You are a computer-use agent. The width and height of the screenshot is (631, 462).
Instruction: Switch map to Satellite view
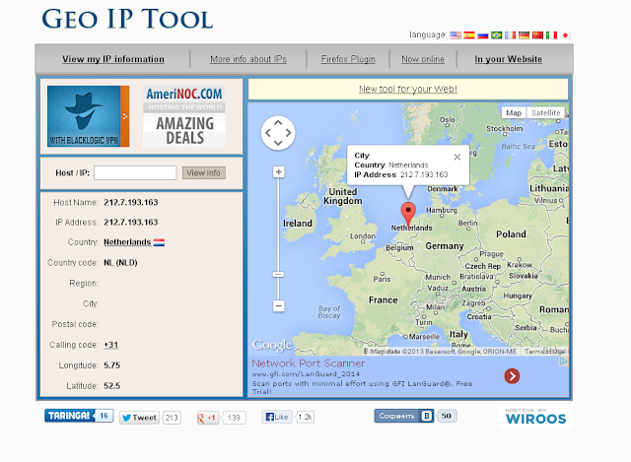[x=545, y=113]
